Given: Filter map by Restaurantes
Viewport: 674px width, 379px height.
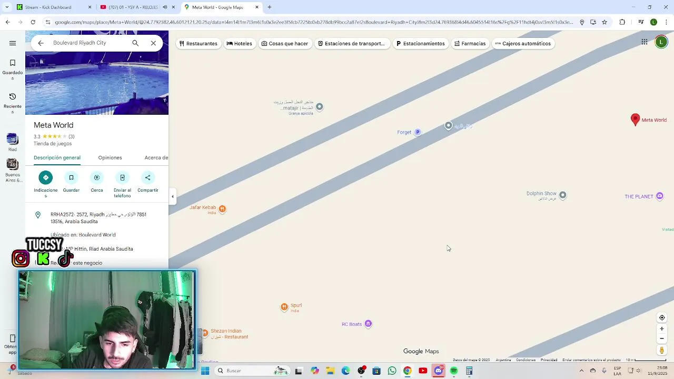Looking at the screenshot, I should [x=198, y=44].
